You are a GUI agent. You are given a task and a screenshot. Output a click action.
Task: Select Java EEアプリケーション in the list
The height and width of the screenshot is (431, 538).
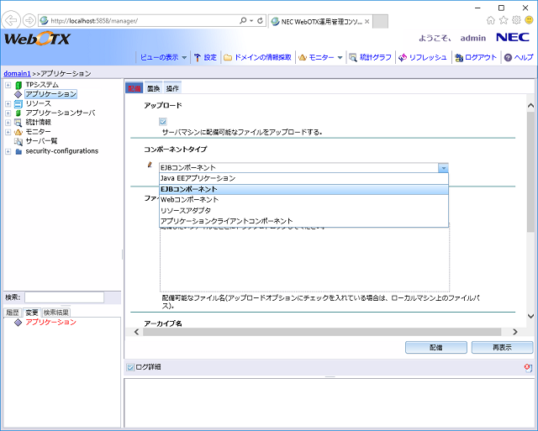pos(198,178)
